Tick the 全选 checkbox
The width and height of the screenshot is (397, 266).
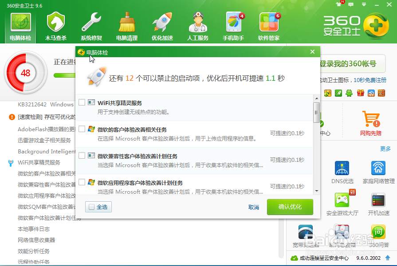[x=91, y=207]
